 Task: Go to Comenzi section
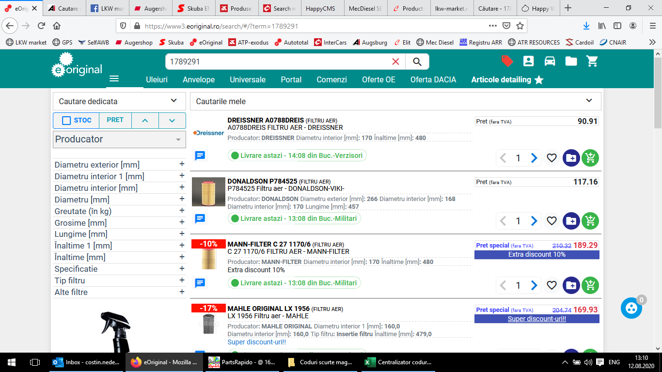tap(331, 79)
